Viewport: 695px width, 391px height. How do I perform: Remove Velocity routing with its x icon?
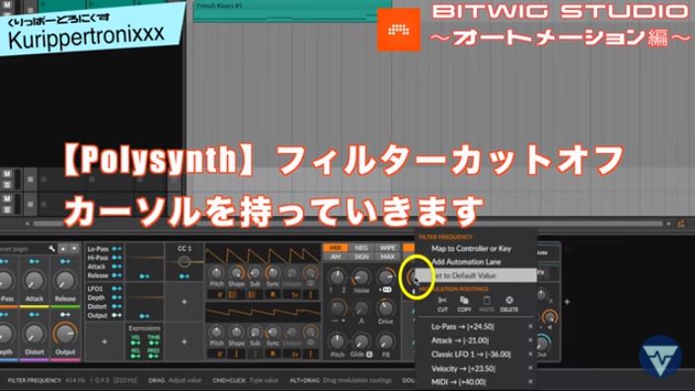[530, 368]
